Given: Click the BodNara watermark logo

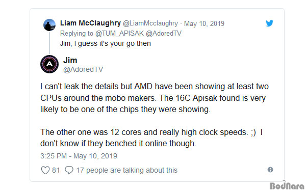Looking at the screenshot, I should [x=287, y=185].
